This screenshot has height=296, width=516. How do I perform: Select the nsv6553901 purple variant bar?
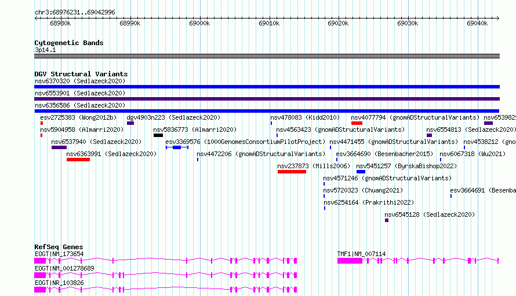pyautogui.click(x=267, y=99)
